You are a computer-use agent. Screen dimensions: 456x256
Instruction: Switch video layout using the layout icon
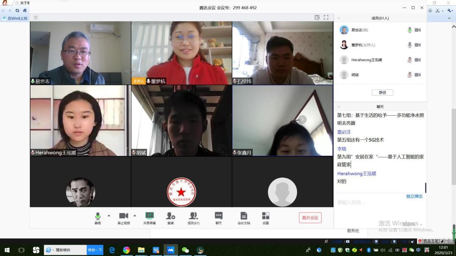pyautogui.click(x=317, y=17)
